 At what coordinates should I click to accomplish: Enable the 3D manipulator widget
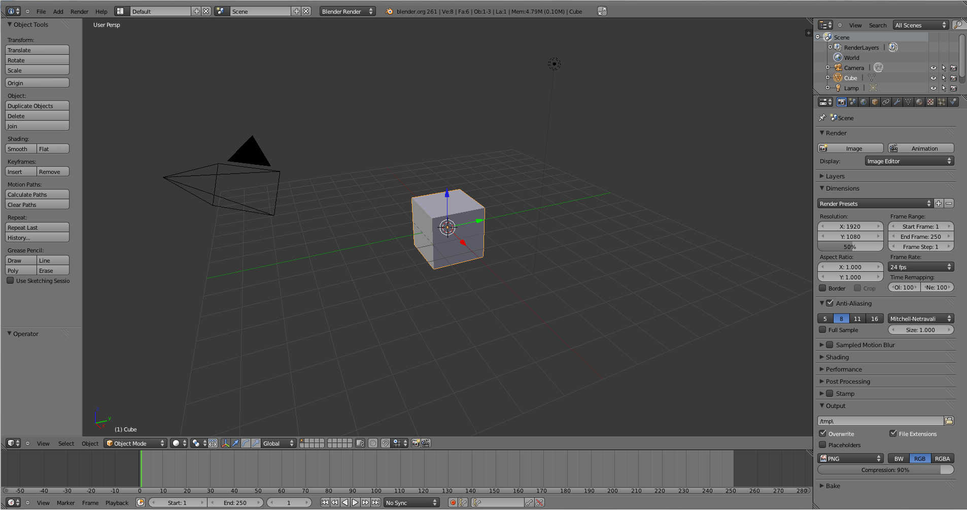(225, 443)
